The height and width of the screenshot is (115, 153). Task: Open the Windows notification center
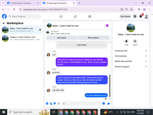(148, 112)
